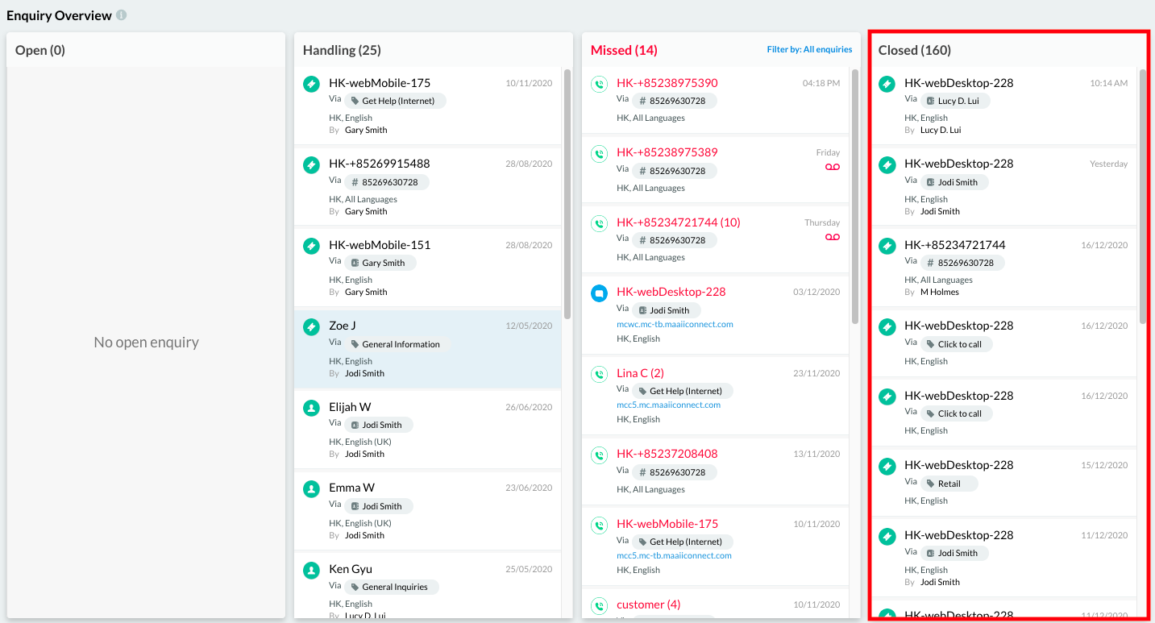Open the Emma W handling enquiry card

coord(427,511)
